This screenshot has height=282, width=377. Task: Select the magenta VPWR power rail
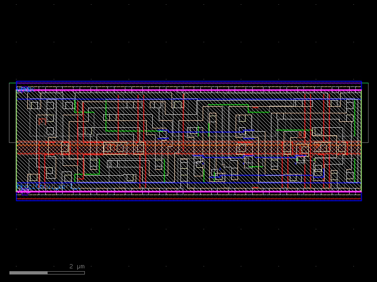pyautogui.click(x=188, y=89)
